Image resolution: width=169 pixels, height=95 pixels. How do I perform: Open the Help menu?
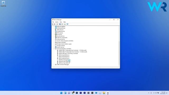point(64,22)
